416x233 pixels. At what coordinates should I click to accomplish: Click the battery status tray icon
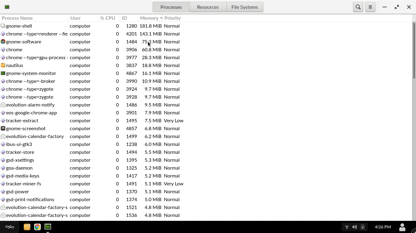point(363,227)
